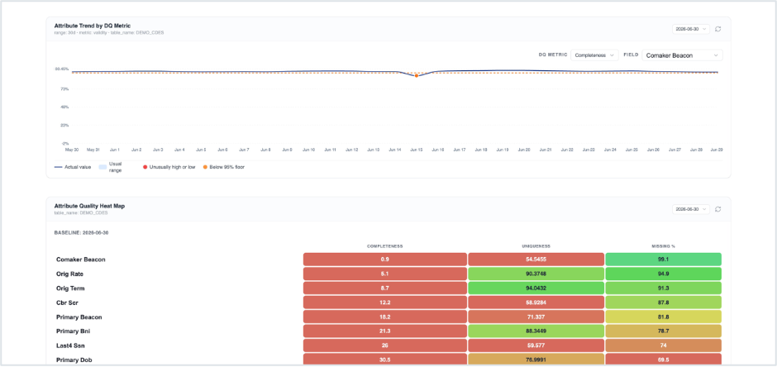777x367 pixels.
Task: Select the Missing % column header
Action: tap(664, 246)
